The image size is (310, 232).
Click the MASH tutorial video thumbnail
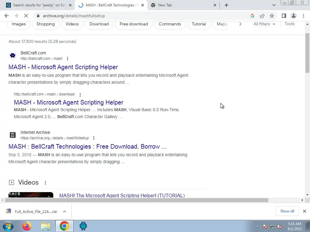[31, 195]
